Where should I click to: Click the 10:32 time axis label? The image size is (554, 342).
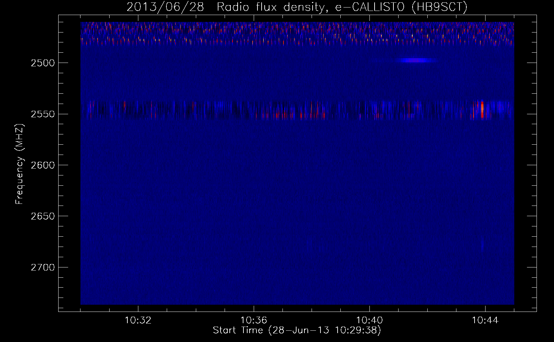(138, 320)
